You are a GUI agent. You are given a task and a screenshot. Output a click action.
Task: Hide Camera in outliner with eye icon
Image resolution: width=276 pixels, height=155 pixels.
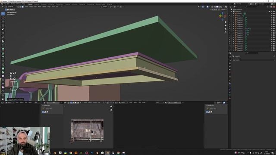272,13
